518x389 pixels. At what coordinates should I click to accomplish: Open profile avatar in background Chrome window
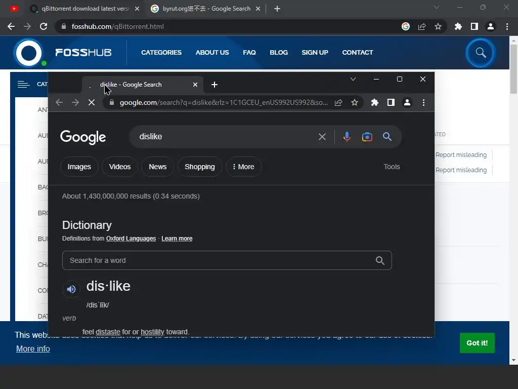pos(491,26)
